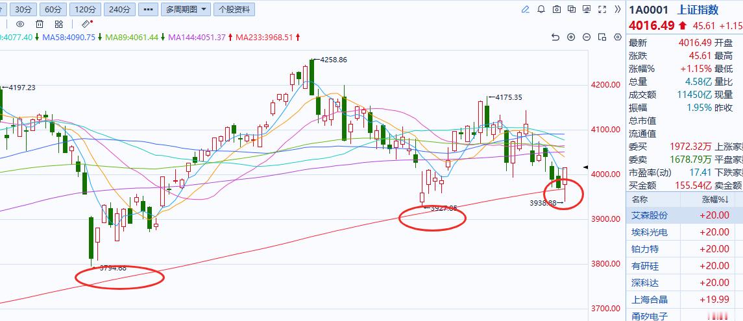The width and height of the screenshot is (743, 321).
Task: Click 涨幅% +1.15% value
Action: pos(696,69)
